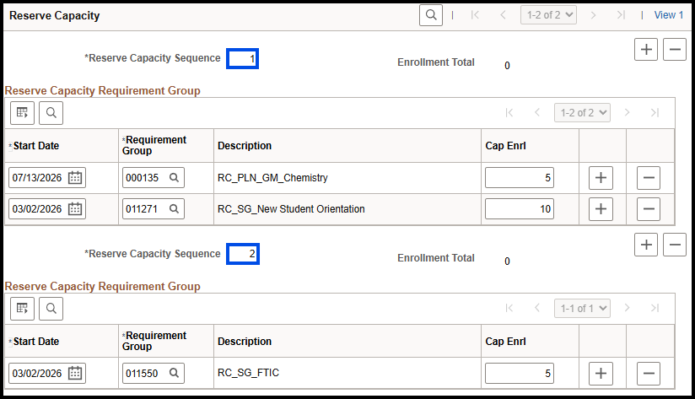Delete the RC_SG_New Student Orientation row
This screenshot has width=695, height=399.
(x=649, y=209)
